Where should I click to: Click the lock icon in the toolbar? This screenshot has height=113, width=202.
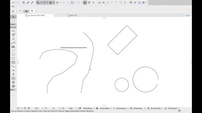[x=79, y=3]
